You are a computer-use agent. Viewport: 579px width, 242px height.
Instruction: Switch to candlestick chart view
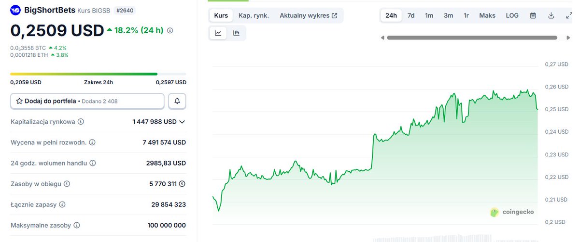pos(236,33)
